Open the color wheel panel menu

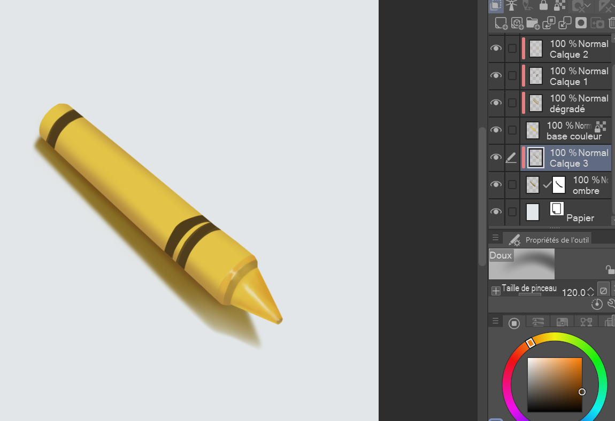(495, 321)
